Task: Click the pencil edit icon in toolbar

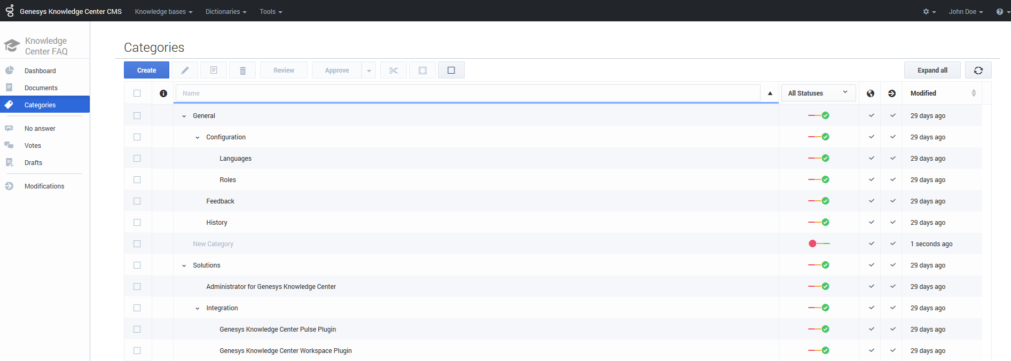Action: 185,70
